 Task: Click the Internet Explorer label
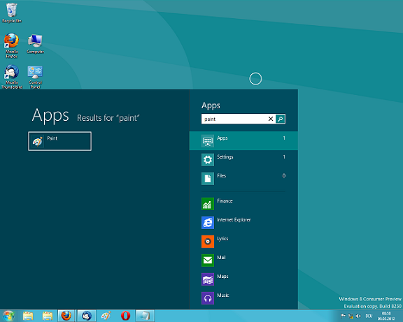click(x=234, y=220)
